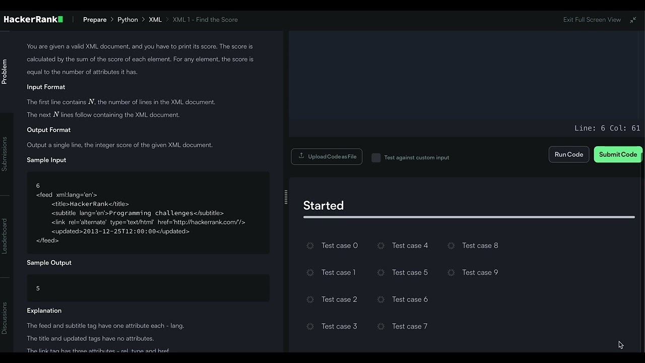Switch to the Discussions side tab
Image resolution: width=645 pixels, height=363 pixels.
point(5,318)
